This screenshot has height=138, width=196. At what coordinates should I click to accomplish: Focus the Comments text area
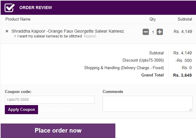(x=147, y=104)
